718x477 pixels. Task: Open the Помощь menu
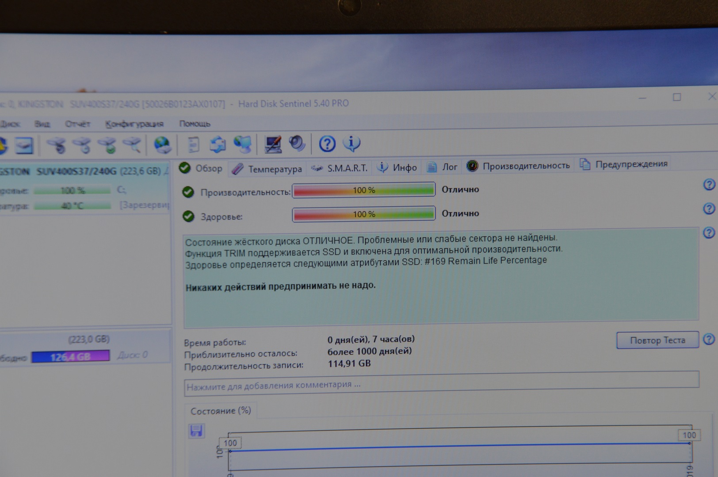195,124
